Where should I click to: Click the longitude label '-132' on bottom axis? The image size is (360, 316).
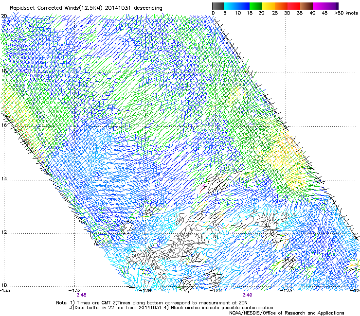click(75, 291)
